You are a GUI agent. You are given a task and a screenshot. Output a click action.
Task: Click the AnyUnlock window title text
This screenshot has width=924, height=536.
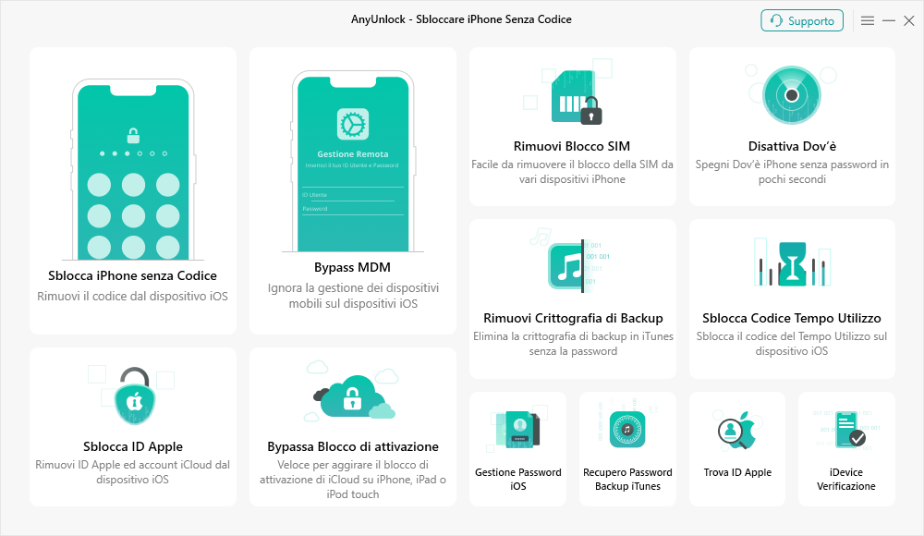tap(461, 19)
